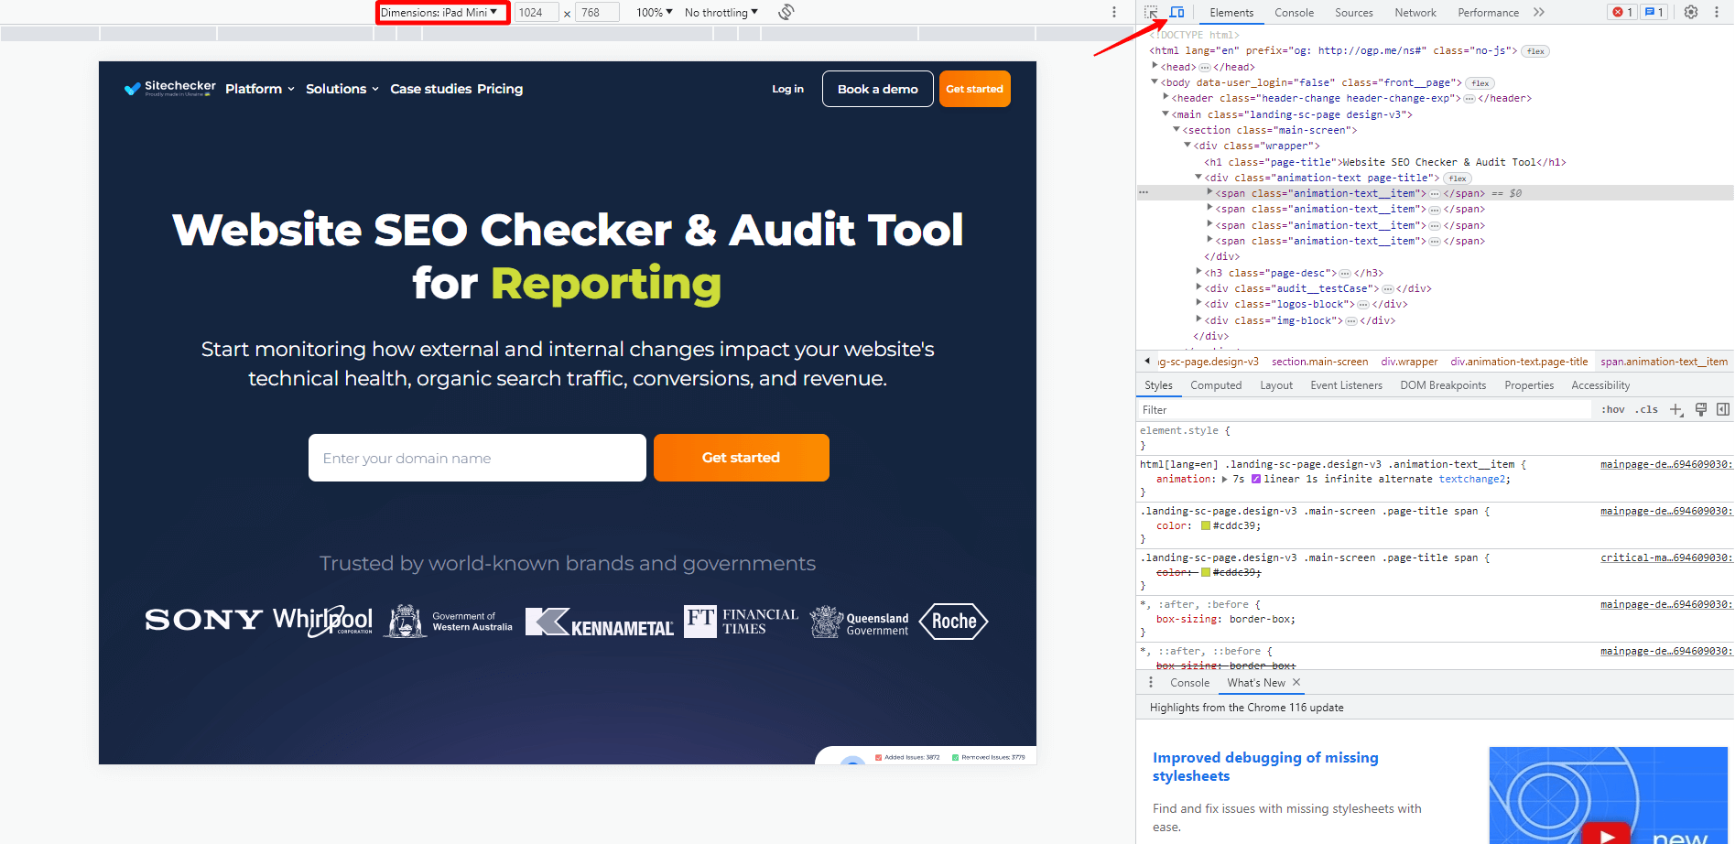Click the Get started button beside the domain field

point(742,458)
